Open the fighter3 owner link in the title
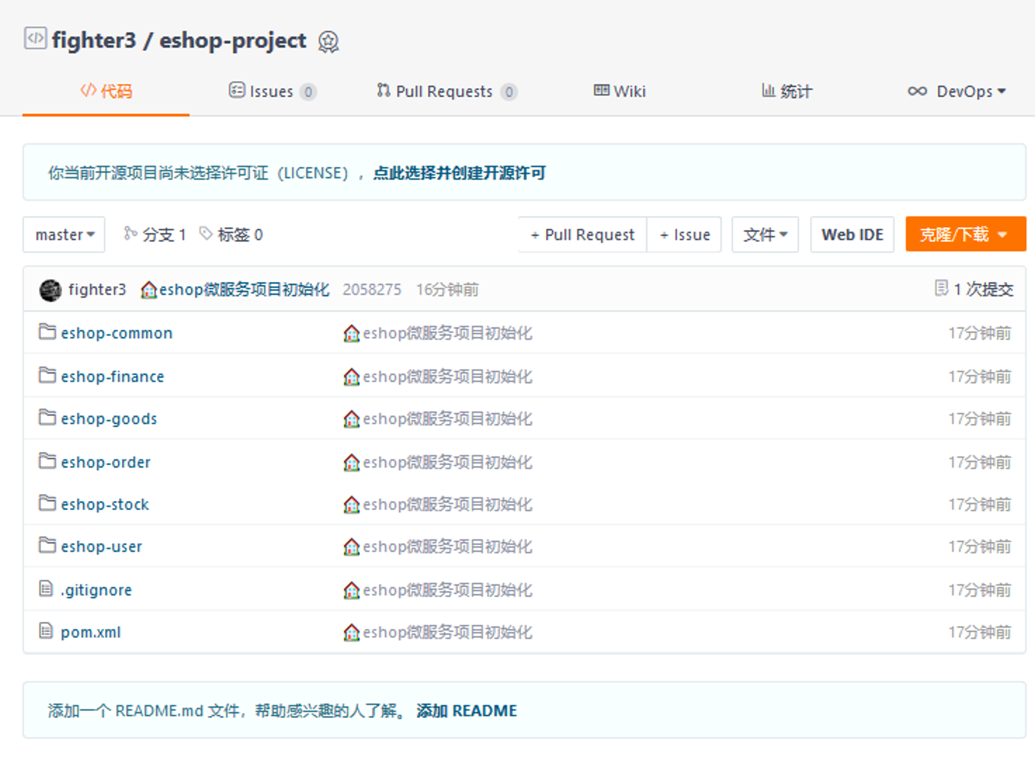Screen dimensions: 1035x771 point(94,40)
